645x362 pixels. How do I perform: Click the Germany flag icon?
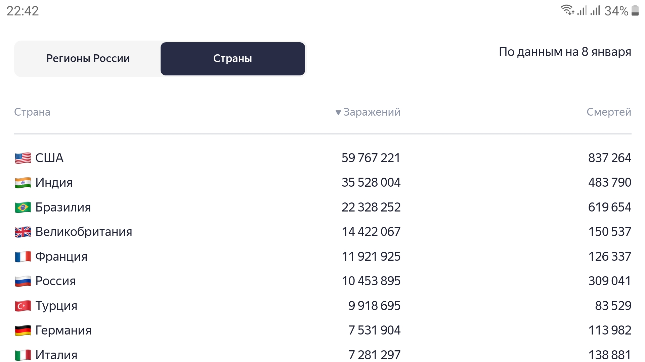click(x=23, y=330)
